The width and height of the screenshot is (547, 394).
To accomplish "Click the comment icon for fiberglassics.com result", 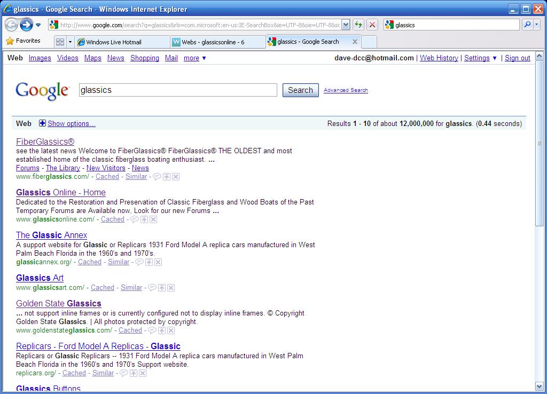I will point(157,176).
